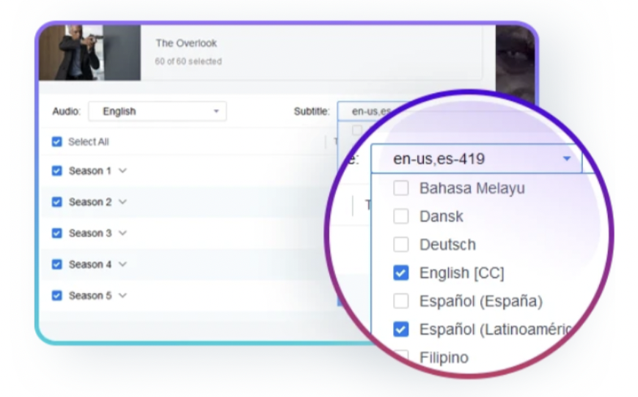The image size is (638, 397).
Task: Expand the Season 5 episode list chevron
Action: pos(122,295)
